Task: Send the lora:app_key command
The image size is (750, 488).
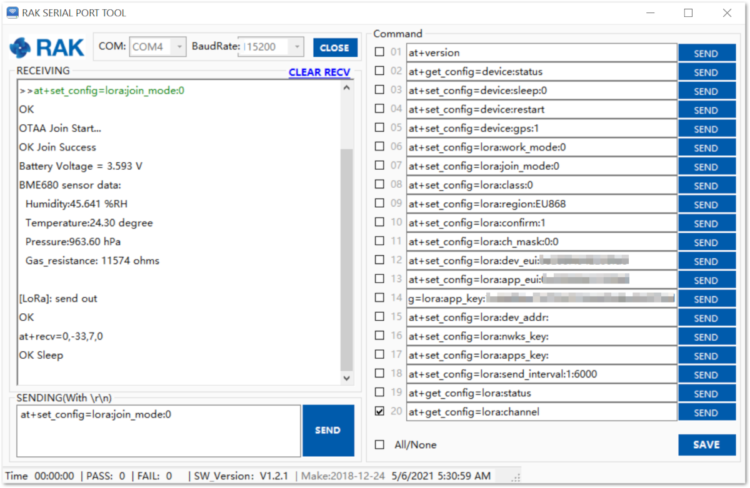Action: pyautogui.click(x=706, y=299)
